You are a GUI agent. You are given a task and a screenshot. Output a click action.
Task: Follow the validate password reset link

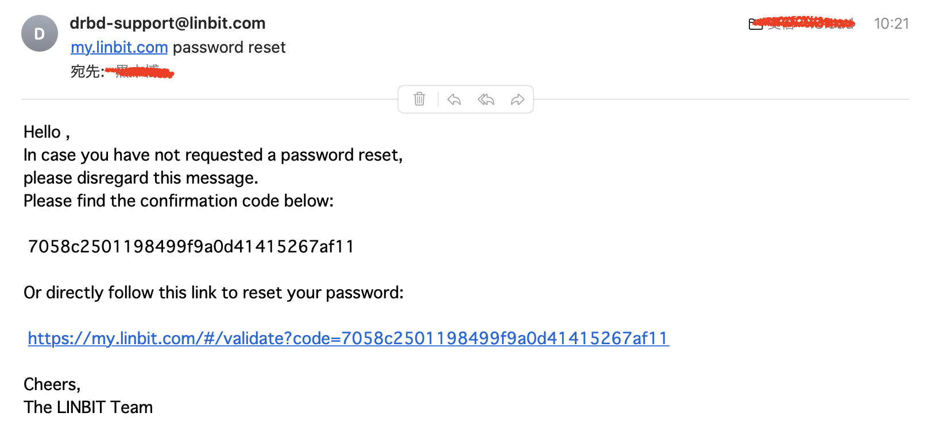pos(348,338)
